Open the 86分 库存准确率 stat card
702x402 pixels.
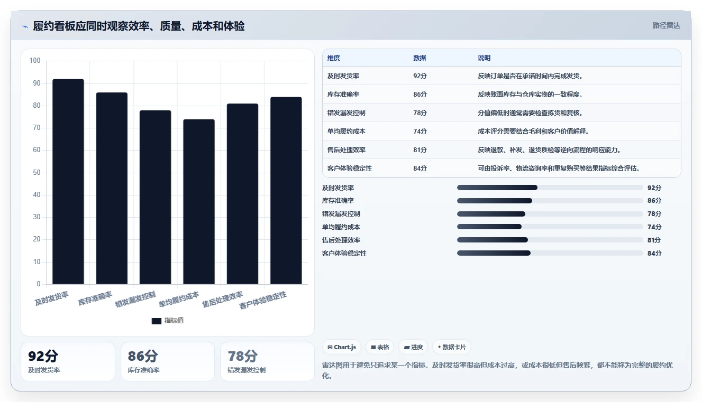[x=168, y=361]
